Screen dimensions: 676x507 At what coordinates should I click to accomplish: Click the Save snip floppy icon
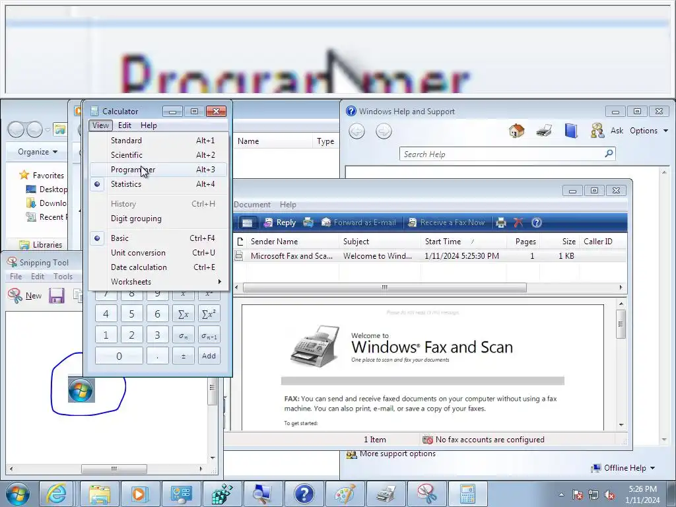click(57, 296)
